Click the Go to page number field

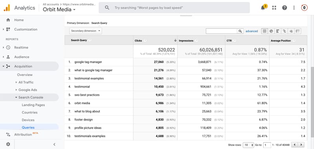(x=267, y=145)
